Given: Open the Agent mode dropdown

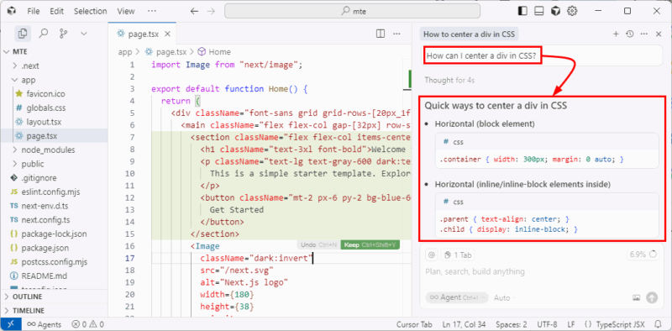Looking at the screenshot, I should [x=457, y=297].
